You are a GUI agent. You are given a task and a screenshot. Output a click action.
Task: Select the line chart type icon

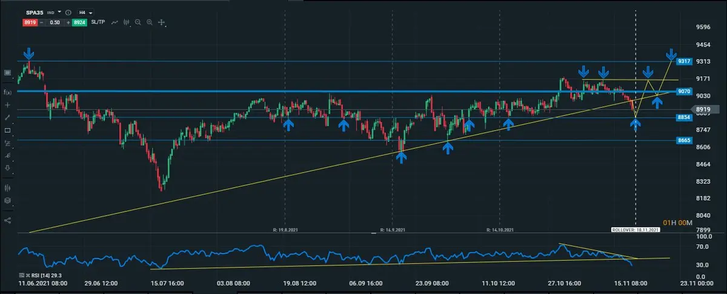[x=115, y=22]
